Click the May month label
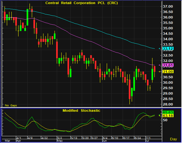The image size is (182, 143). (x=60, y=141)
